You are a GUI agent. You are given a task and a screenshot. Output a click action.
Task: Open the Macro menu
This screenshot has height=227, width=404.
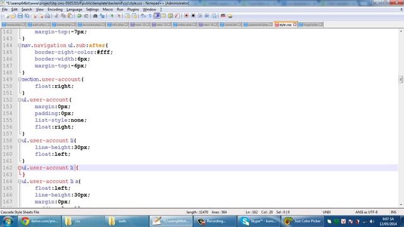coord(108,9)
